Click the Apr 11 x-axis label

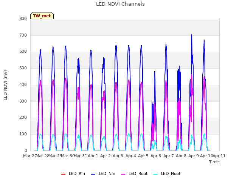point(219,156)
